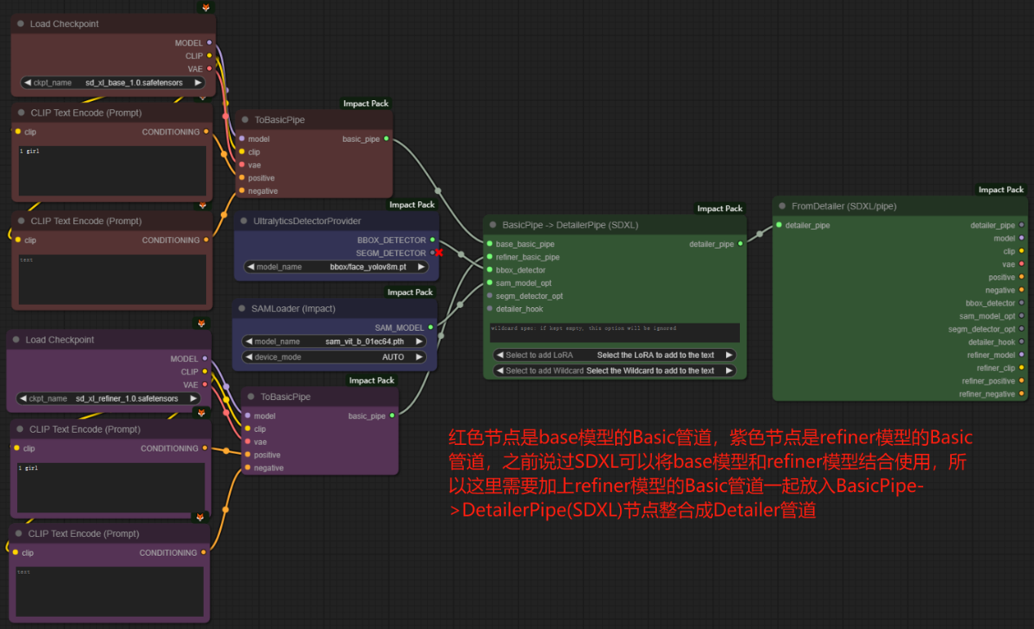1034x629 pixels.
Task: Click the Impact Pack badge above FromDetailer node
Action: 1001,190
